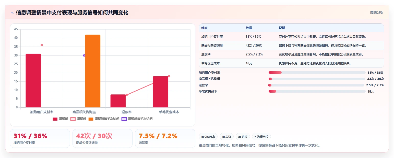Viewport: 394px width, 158px height.
Task: Click the 表格 tag chip
Action: 226,137
